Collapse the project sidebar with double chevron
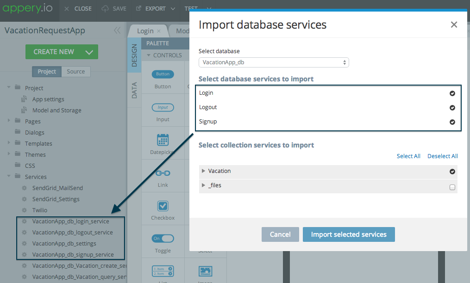The height and width of the screenshot is (283, 470). click(117, 31)
